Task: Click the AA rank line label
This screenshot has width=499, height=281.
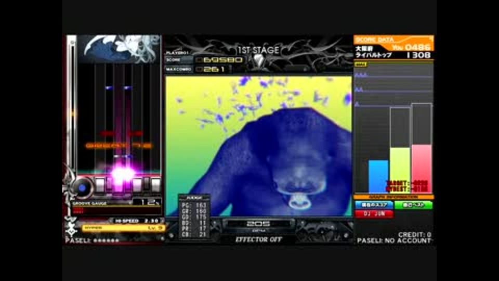Action: pos(359,90)
